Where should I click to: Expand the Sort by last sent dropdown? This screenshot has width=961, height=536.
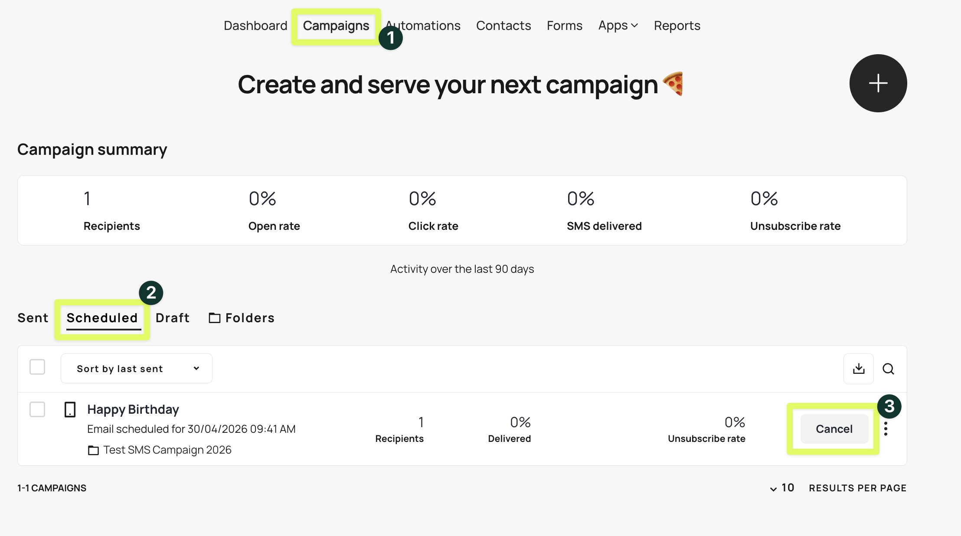click(x=136, y=369)
